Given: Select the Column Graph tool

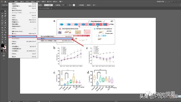Looking at the screenshot, I should 5,37.
